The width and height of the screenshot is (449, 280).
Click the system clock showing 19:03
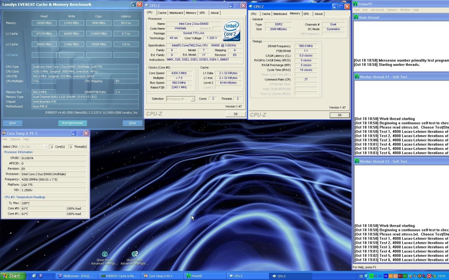[x=442, y=276]
